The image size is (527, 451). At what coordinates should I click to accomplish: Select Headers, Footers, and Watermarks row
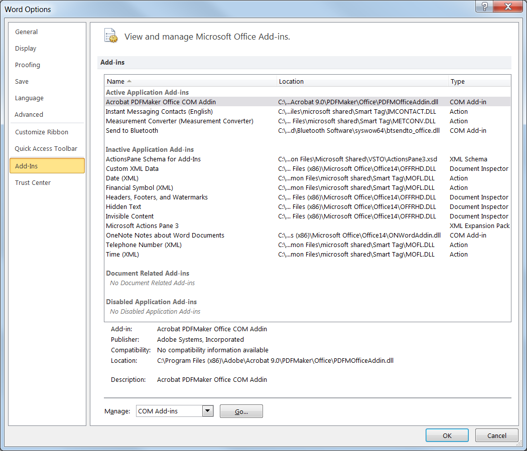tap(308, 197)
